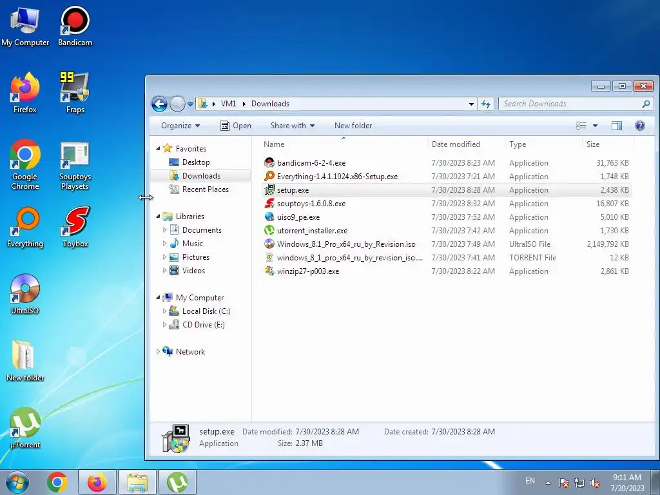Select the Everything desktop shortcut

pos(25,228)
